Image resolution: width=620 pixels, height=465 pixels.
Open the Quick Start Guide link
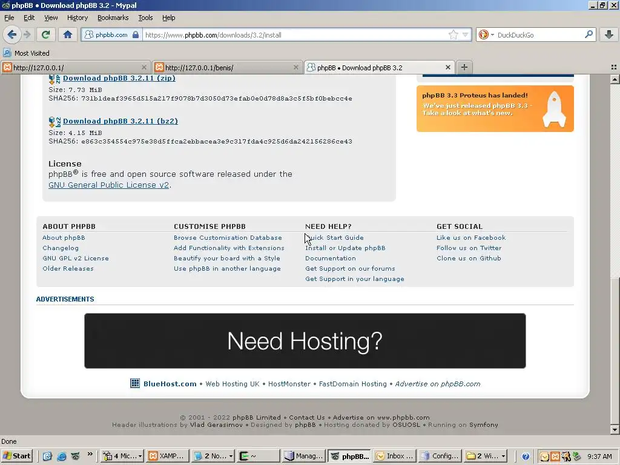(334, 237)
